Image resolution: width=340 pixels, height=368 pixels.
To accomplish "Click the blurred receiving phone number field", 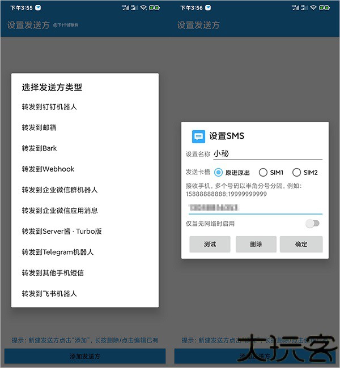I will [x=256, y=208].
